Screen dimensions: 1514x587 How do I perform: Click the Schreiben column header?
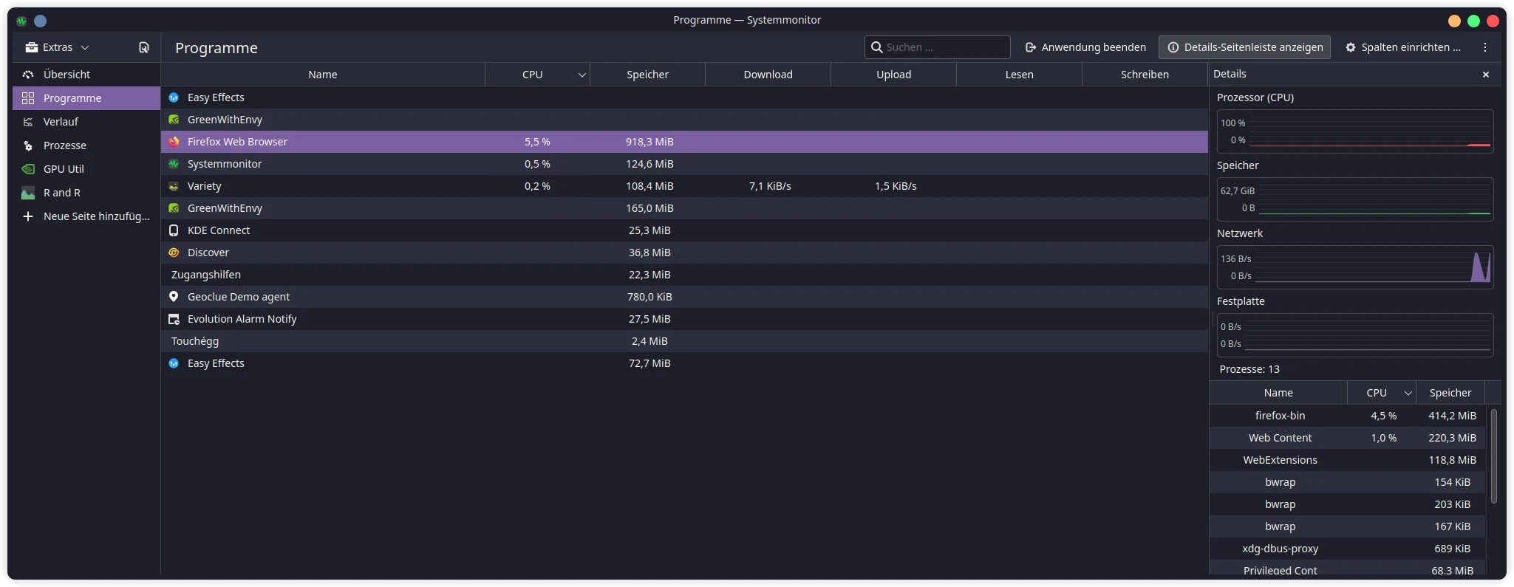click(x=1145, y=75)
